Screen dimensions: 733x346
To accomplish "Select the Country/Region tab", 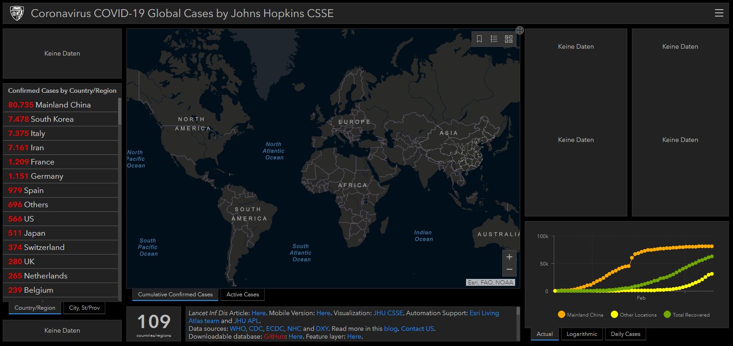I will (35, 308).
